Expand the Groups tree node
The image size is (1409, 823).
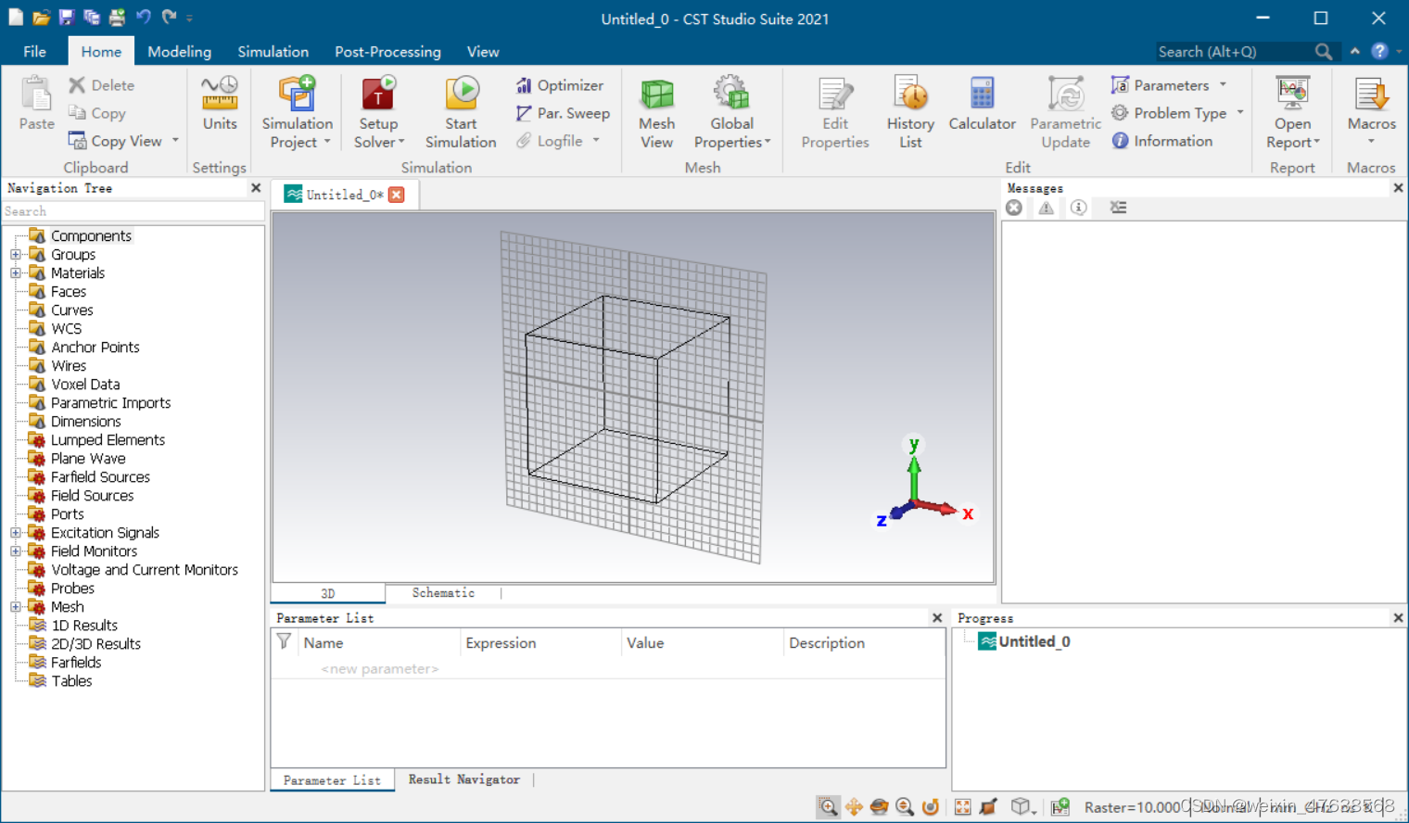click(16, 254)
